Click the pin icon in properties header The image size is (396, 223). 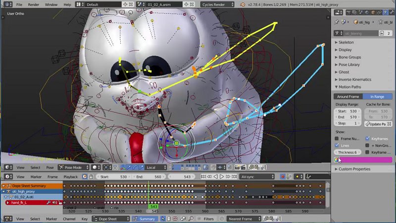coord(337,22)
